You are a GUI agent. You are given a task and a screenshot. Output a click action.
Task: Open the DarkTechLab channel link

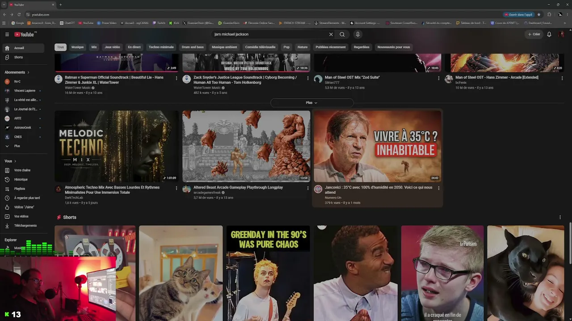74,198
